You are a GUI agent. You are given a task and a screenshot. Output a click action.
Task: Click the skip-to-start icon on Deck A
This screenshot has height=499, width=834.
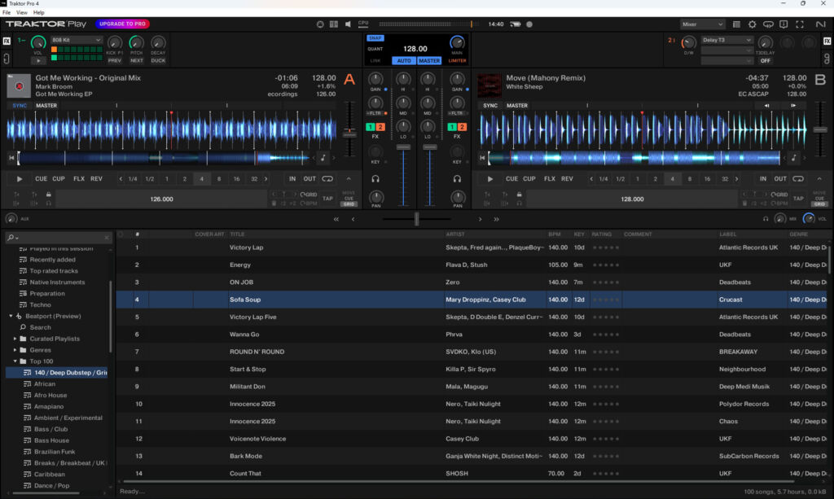(x=11, y=158)
